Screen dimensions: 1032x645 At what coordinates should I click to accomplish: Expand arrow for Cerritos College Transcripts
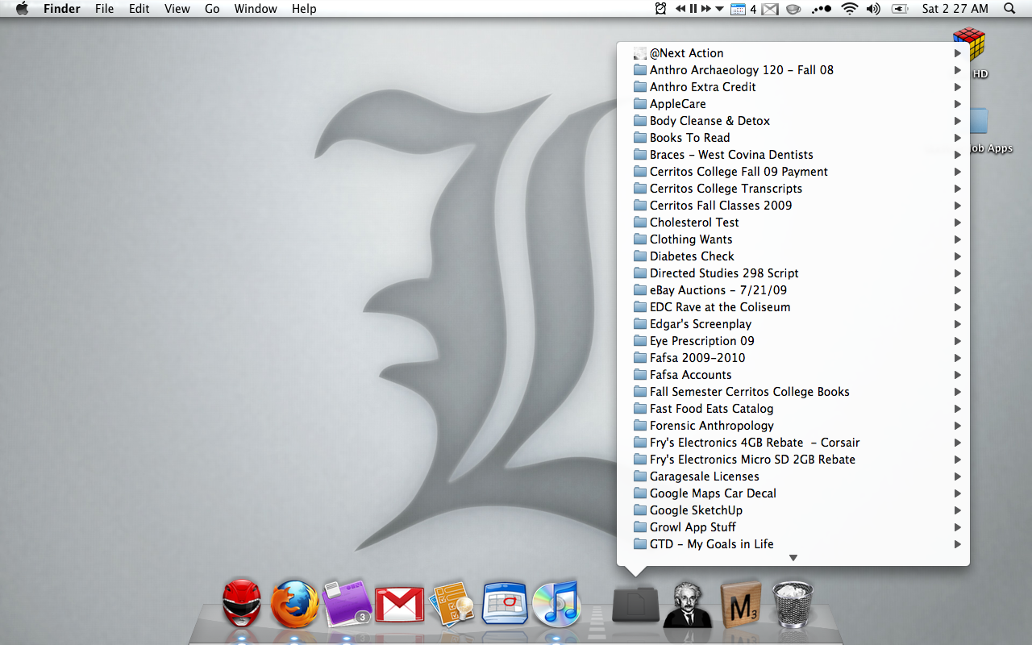click(958, 189)
